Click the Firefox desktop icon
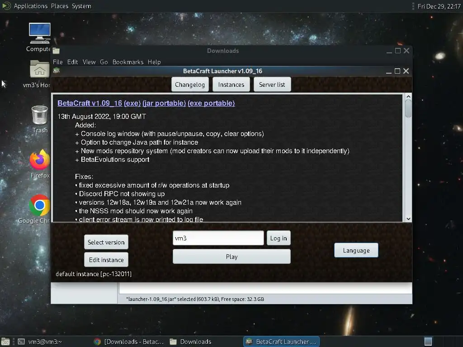Image resolution: width=463 pixels, height=347 pixels. 40,160
